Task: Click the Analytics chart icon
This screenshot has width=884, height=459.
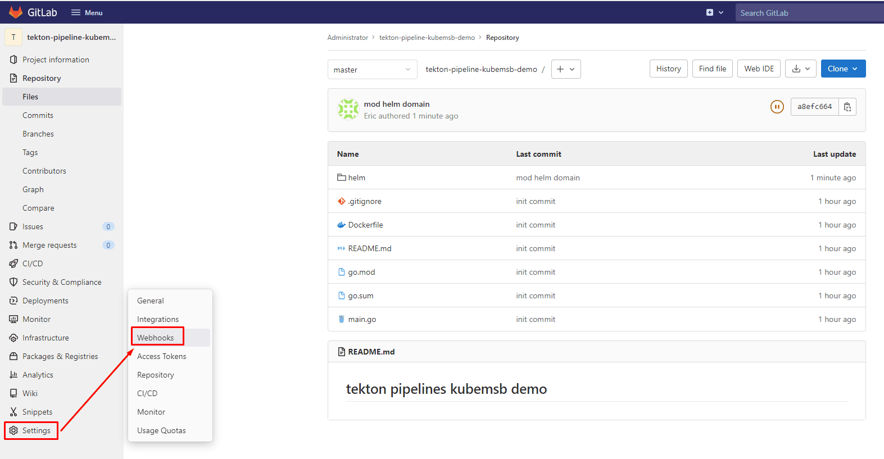Action: point(13,375)
